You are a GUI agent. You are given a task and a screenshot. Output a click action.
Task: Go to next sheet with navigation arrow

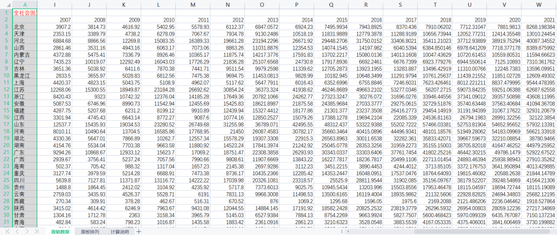tap(27, 231)
